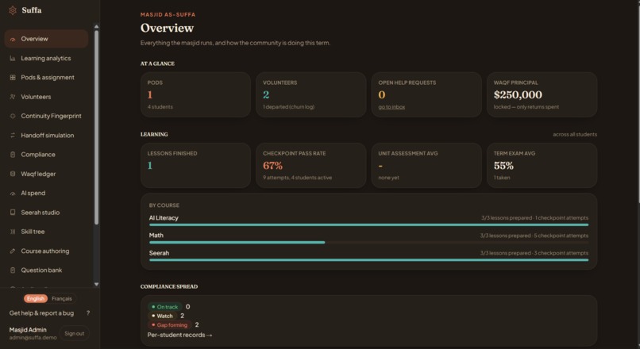The height and width of the screenshot is (349, 640).
Task: Click the AI Literacy progress bar
Action: (368, 224)
